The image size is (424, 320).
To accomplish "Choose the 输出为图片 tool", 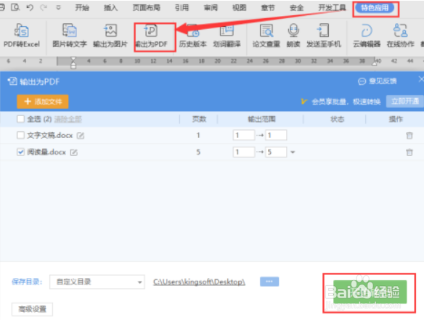I will 110,36.
